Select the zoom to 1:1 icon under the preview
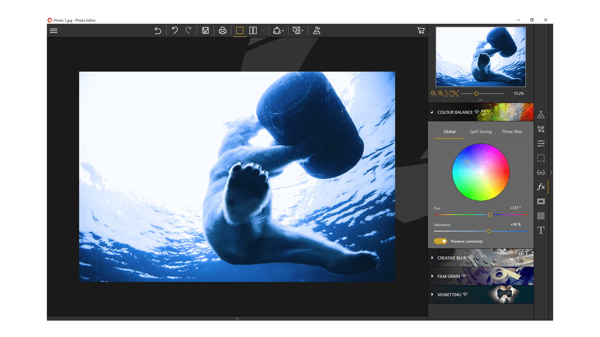Image resolution: width=600 pixels, height=337 pixels. pyautogui.click(x=448, y=93)
